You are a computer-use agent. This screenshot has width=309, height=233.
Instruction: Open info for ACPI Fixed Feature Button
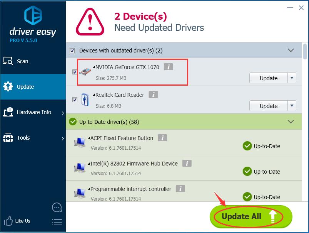162,138
